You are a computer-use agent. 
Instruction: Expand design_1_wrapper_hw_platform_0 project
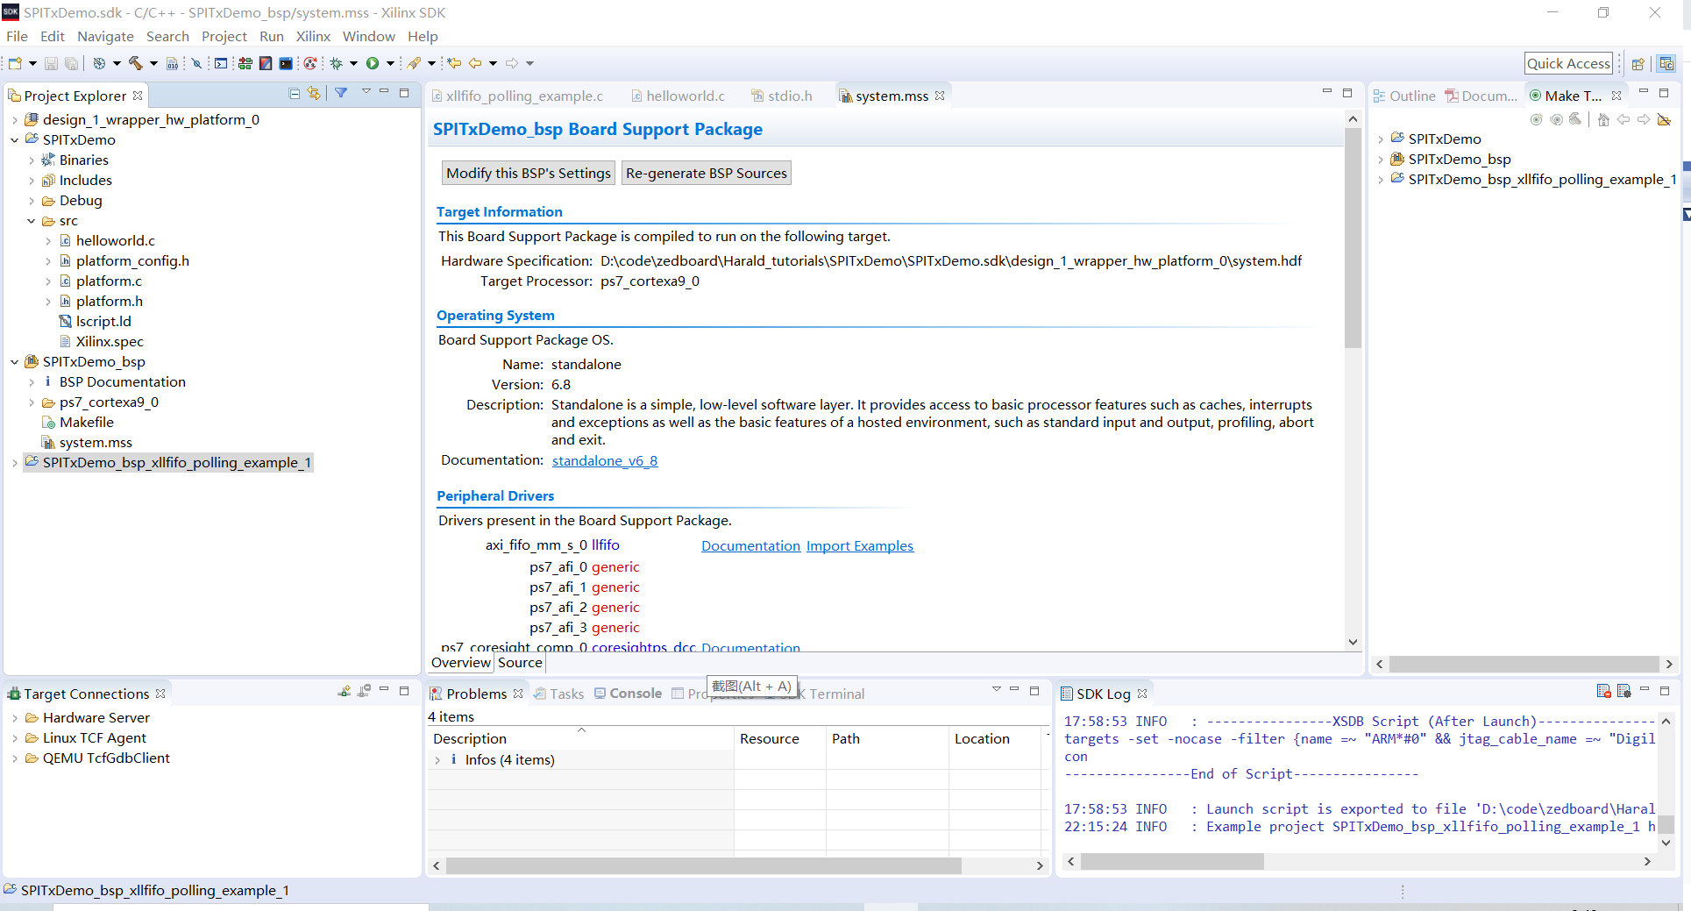click(15, 120)
